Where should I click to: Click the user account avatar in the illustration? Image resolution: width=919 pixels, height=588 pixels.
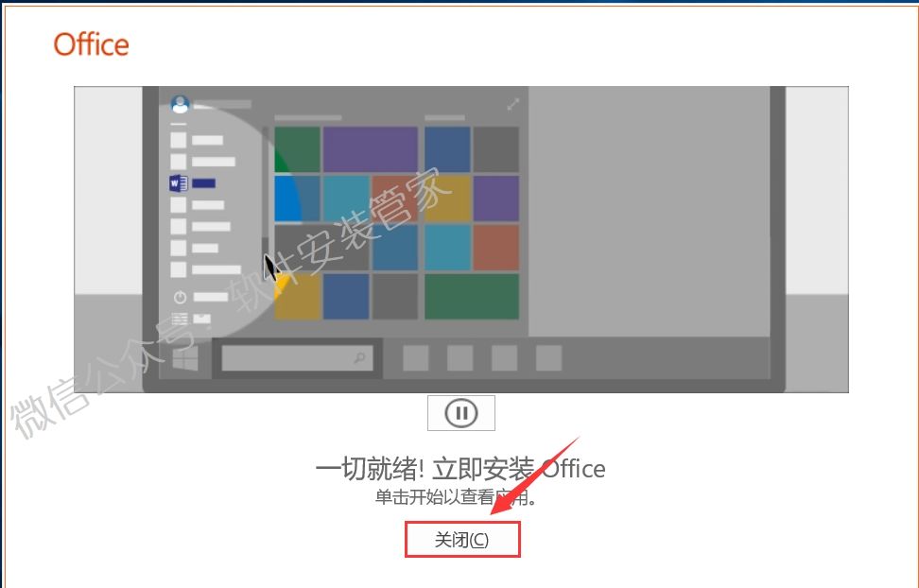click(x=180, y=104)
